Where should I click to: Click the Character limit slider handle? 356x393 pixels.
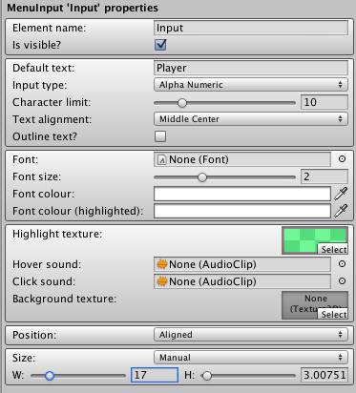(x=182, y=103)
